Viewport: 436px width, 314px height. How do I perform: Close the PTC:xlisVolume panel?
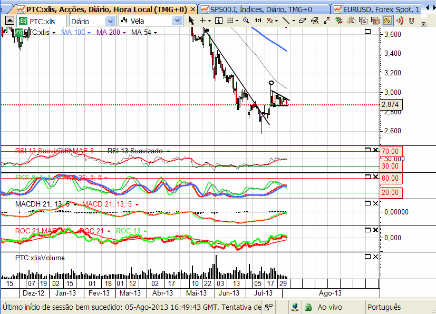[375, 256]
